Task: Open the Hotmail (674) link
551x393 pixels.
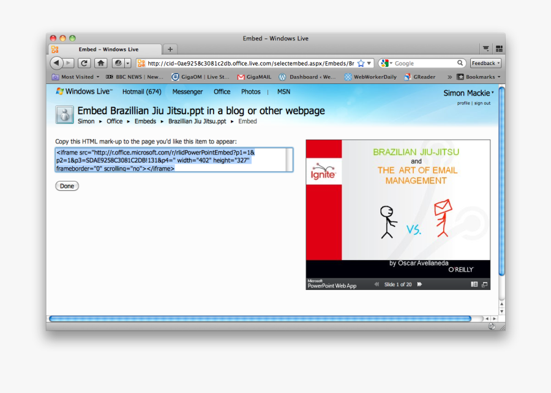Action: click(x=141, y=91)
